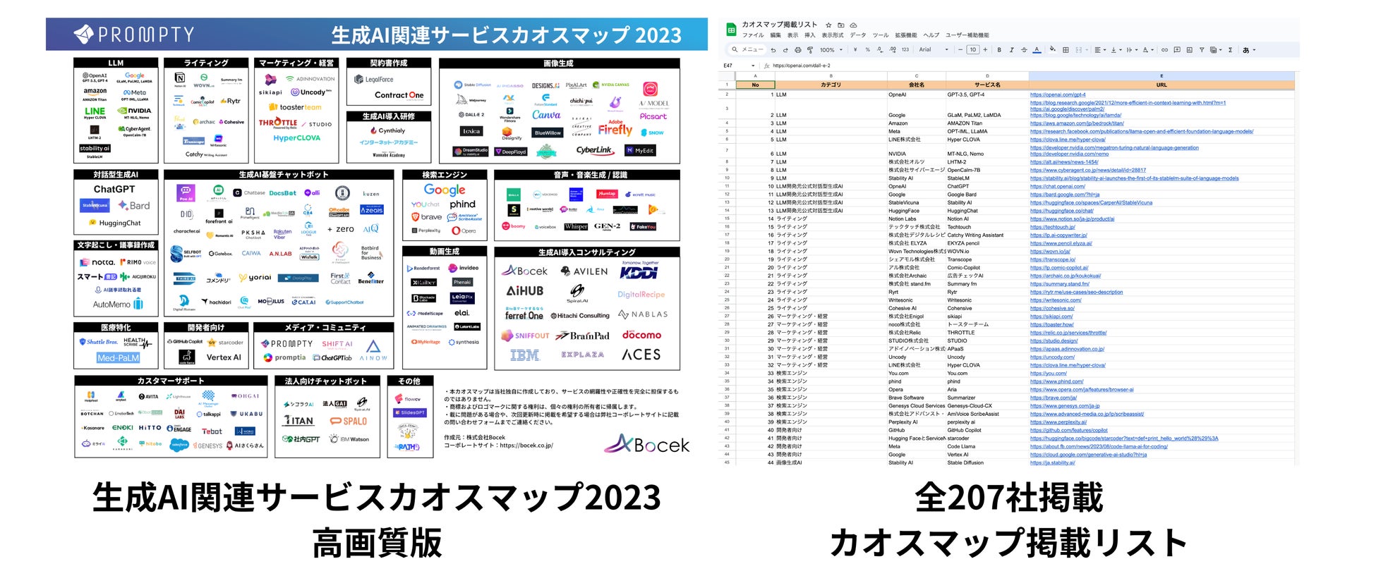Decrease font size with the minus button
The image size is (1376, 571).
[x=960, y=50]
